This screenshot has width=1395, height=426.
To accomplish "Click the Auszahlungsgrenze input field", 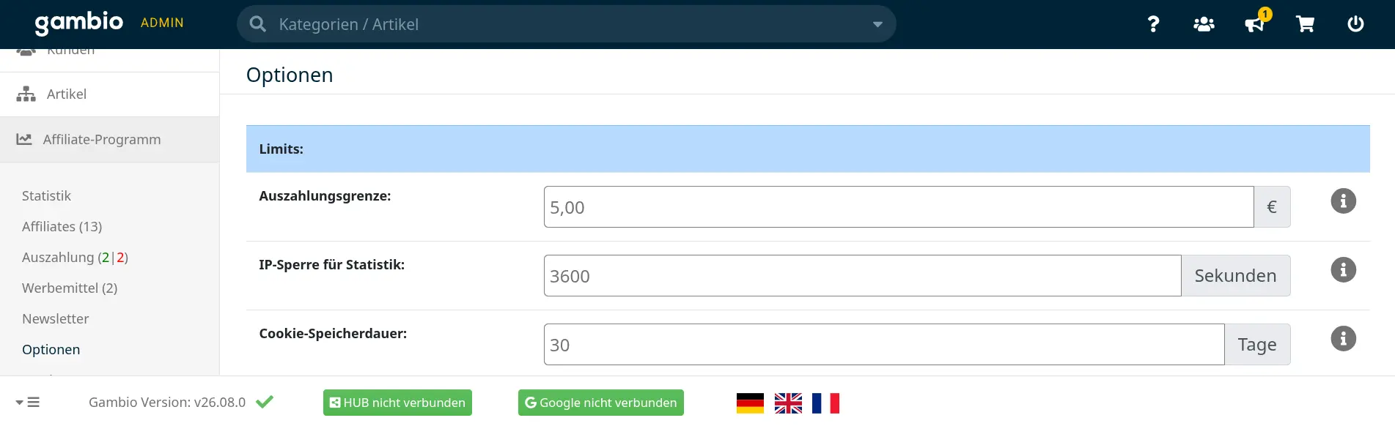I will [899, 207].
